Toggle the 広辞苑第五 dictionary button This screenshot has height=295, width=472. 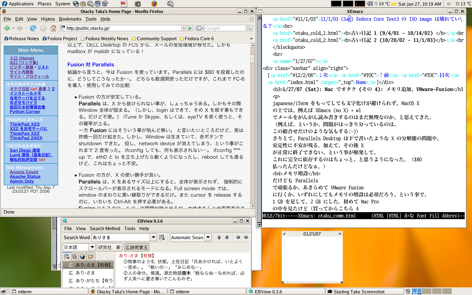pyautogui.click(x=137, y=247)
